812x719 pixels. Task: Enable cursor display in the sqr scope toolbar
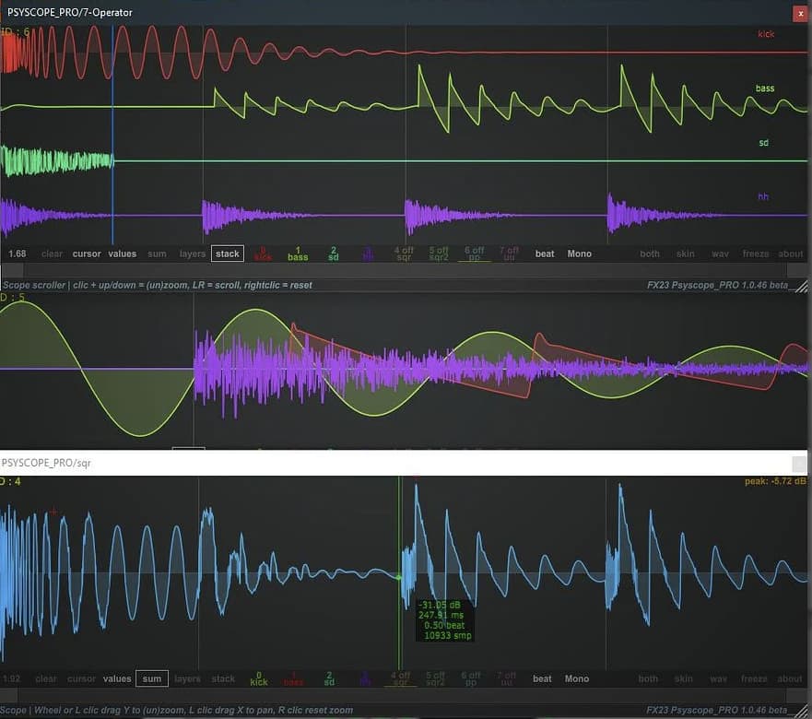(81, 679)
